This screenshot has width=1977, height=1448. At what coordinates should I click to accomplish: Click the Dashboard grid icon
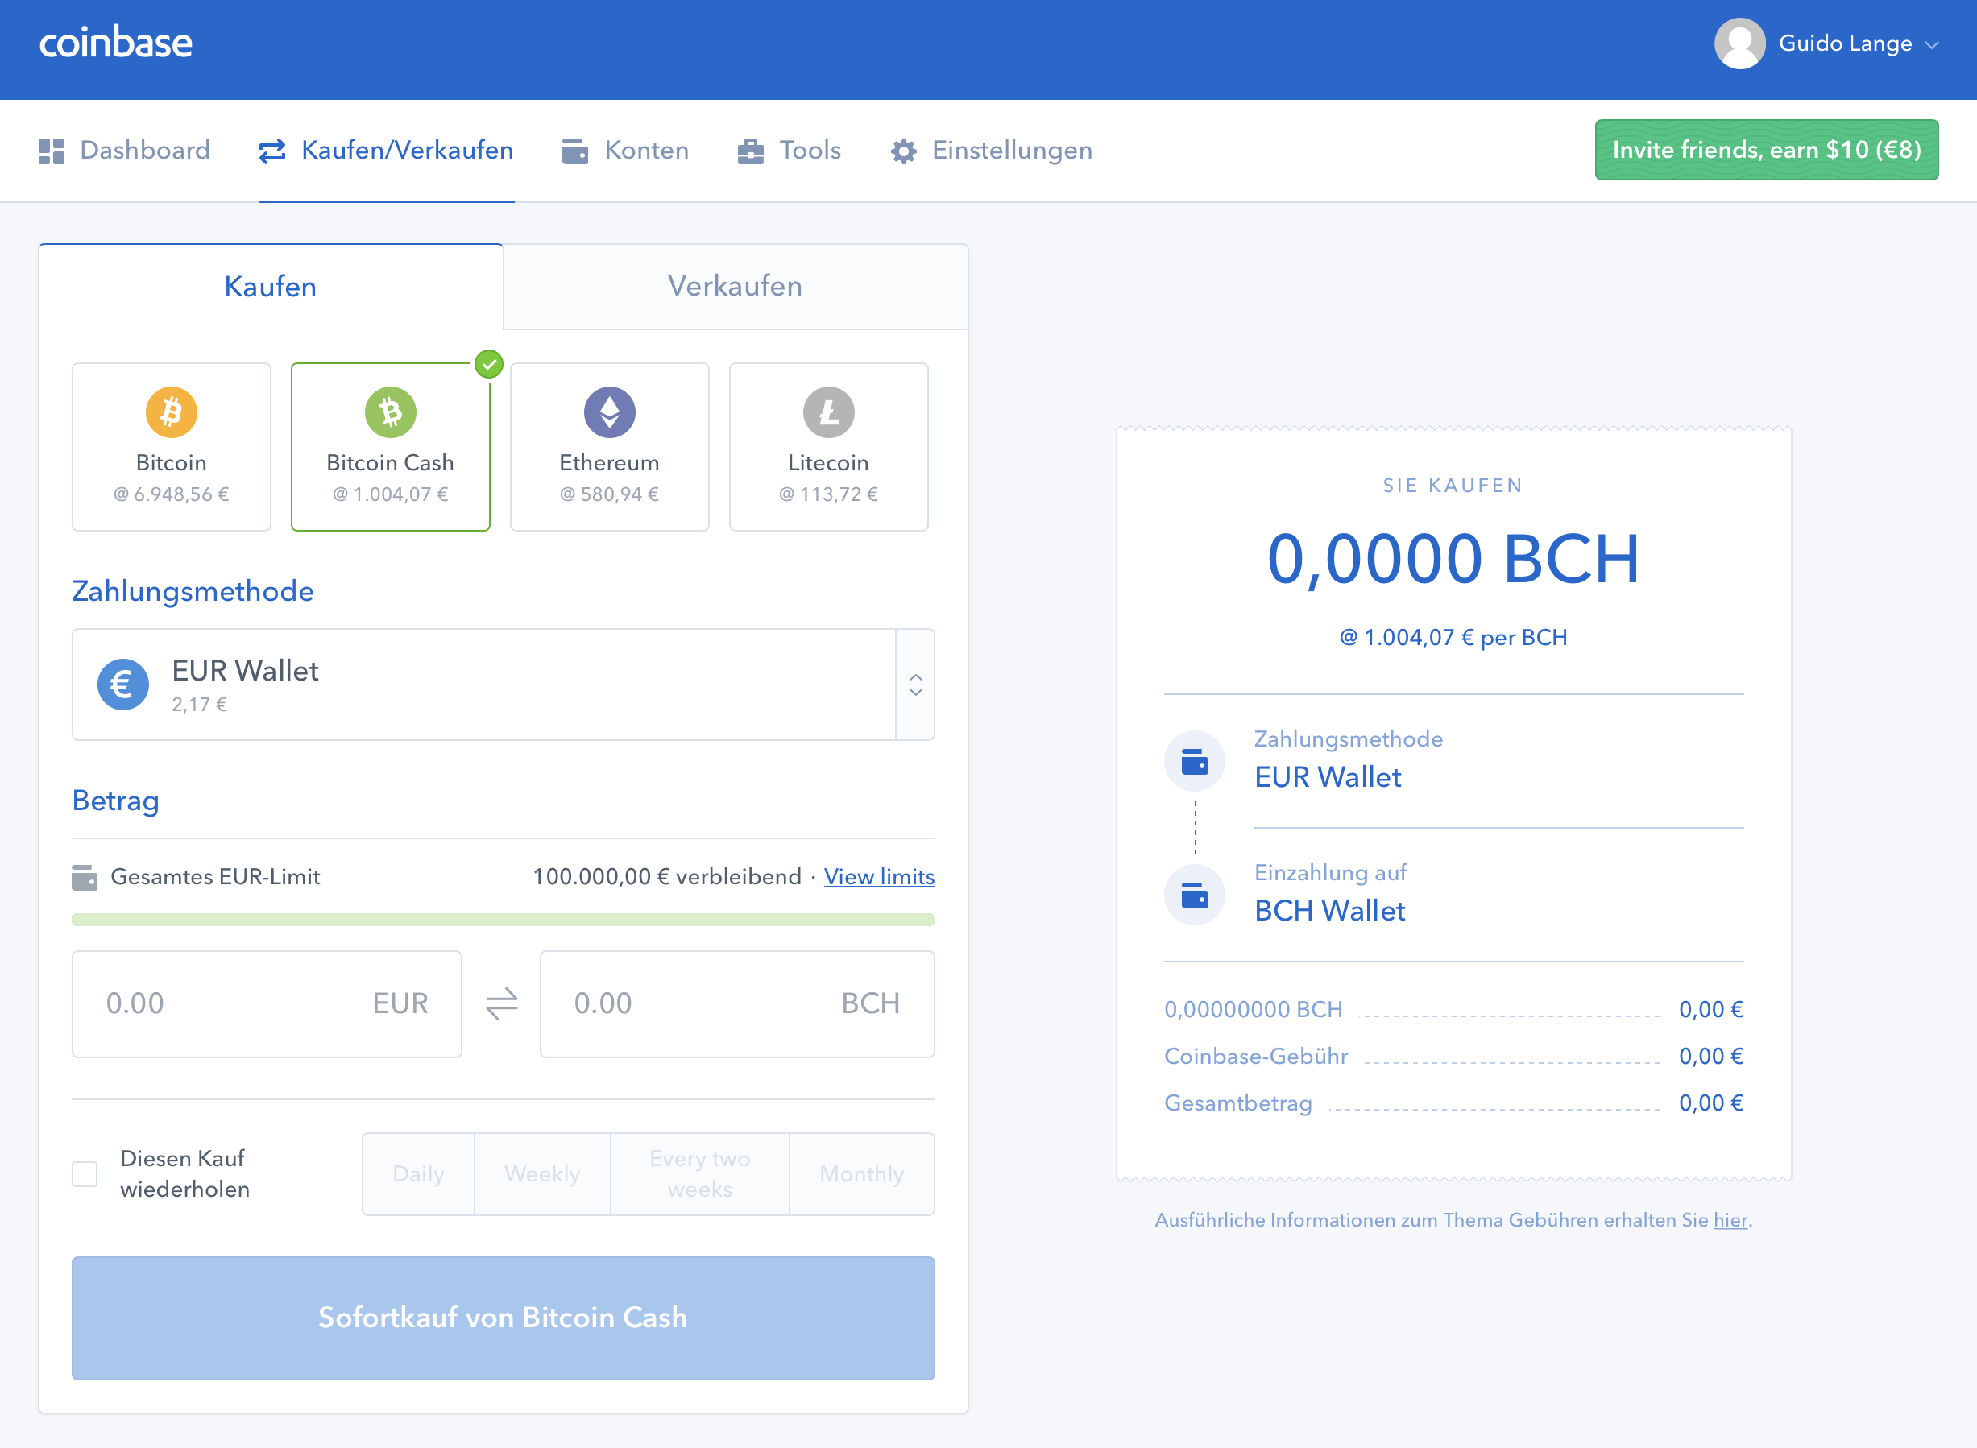click(52, 151)
